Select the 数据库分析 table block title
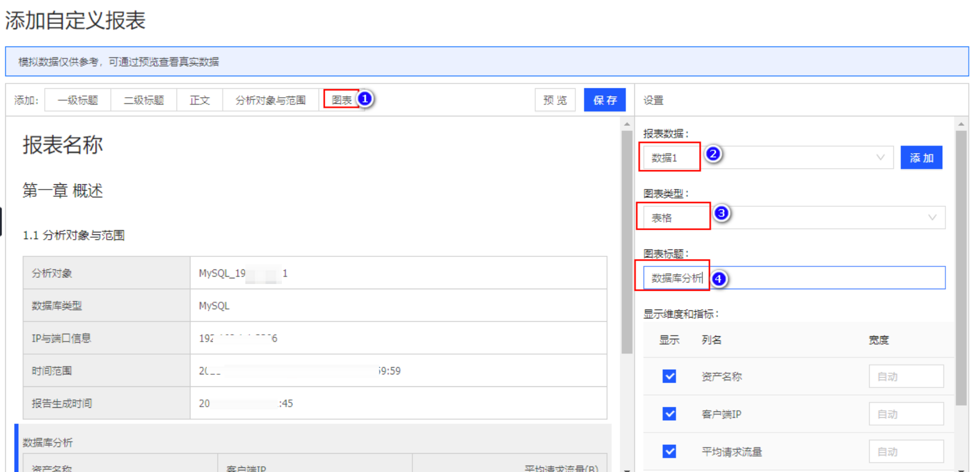Viewport: 971px width, 472px height. 48,443
